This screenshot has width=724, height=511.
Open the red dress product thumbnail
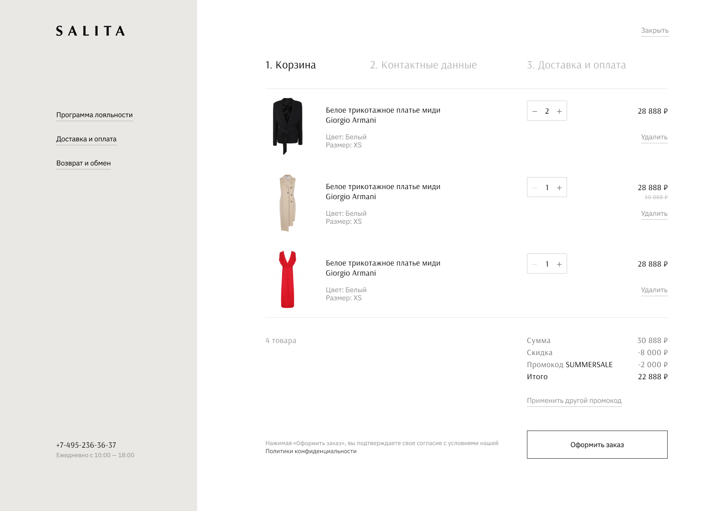tap(288, 279)
